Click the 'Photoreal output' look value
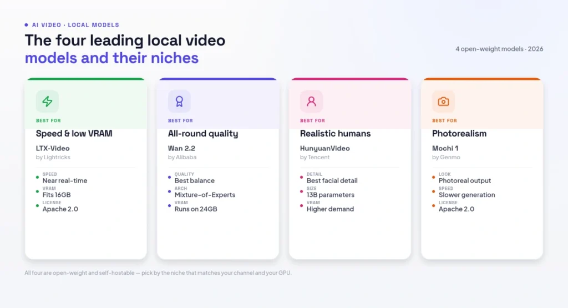The image size is (568, 308). click(465, 180)
